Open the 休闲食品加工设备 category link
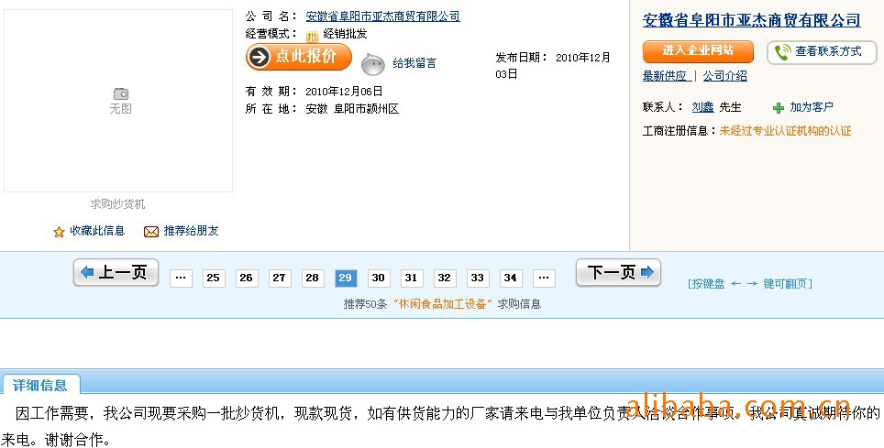884x448 pixels. 443,304
